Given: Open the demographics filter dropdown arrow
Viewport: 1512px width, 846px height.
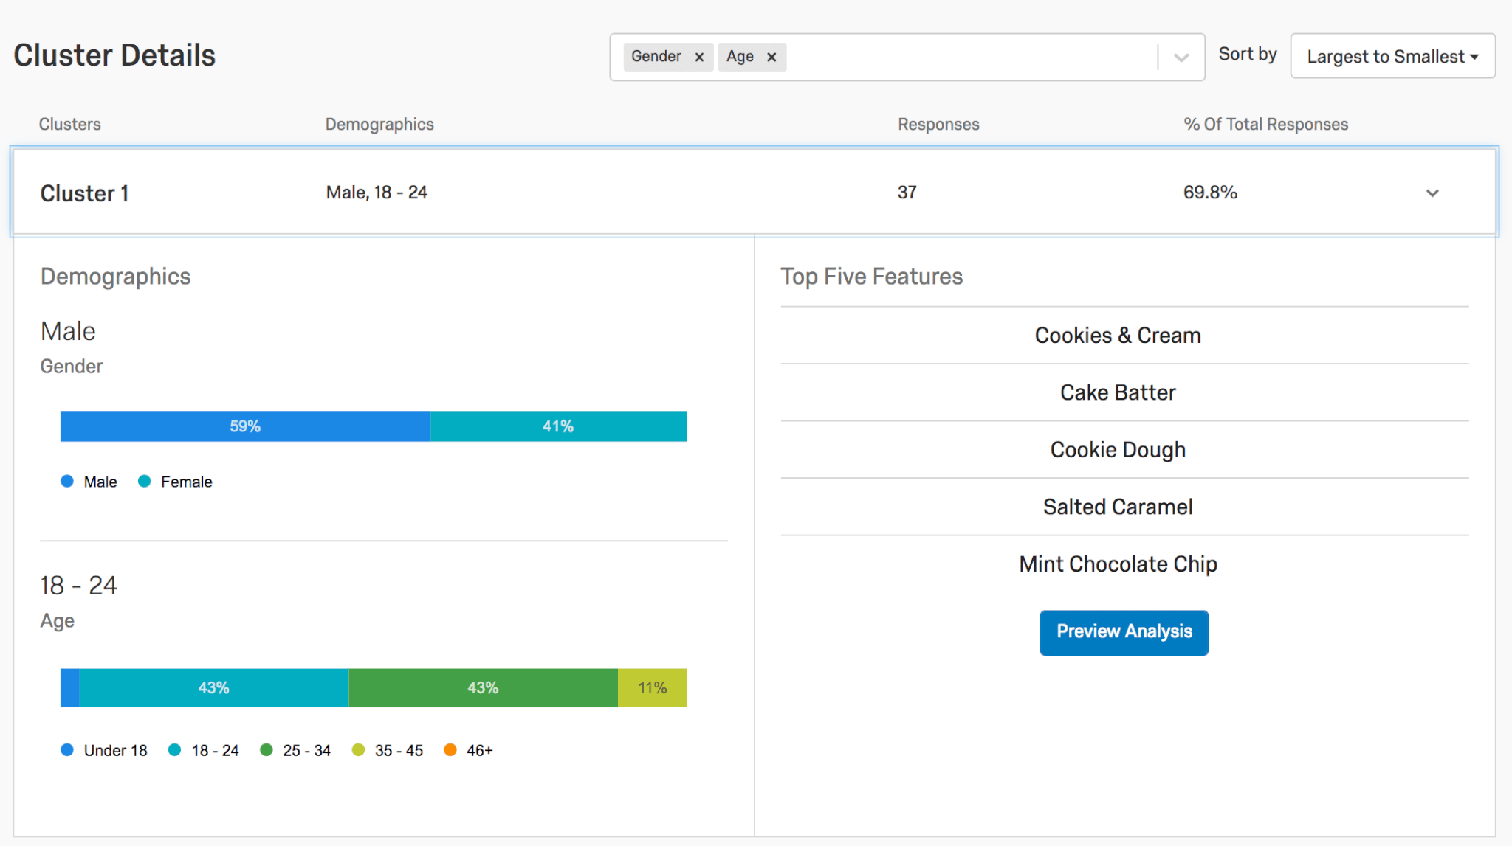Looking at the screenshot, I should [1181, 57].
